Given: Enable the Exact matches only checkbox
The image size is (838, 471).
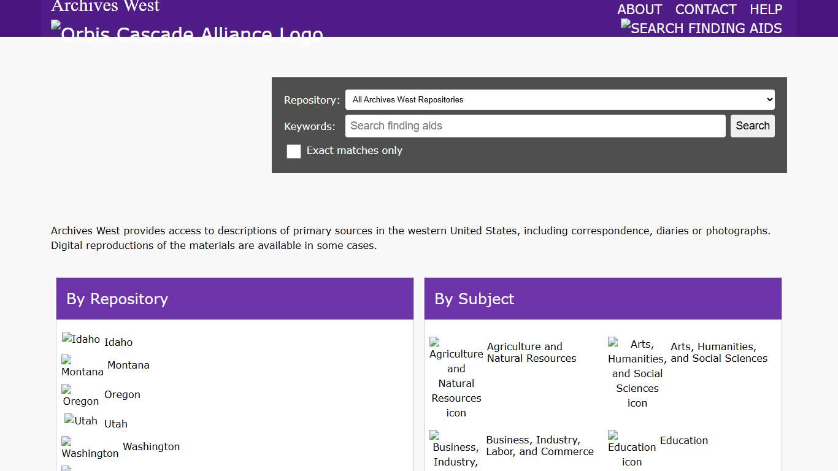Looking at the screenshot, I should [294, 151].
